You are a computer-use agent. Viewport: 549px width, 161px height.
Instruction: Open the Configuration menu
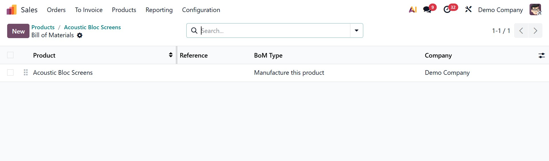(x=201, y=10)
